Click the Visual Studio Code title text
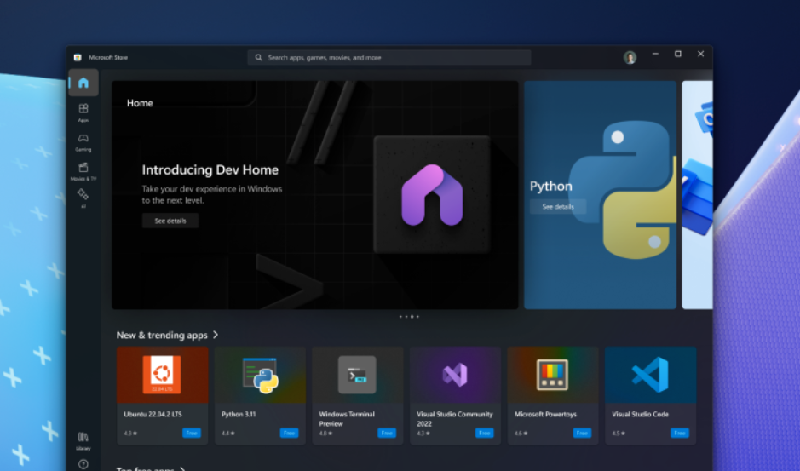 point(641,414)
